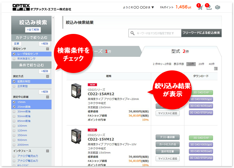The image size is (234, 168).
Task: Open the shopping cart icon
Action: [200, 7]
